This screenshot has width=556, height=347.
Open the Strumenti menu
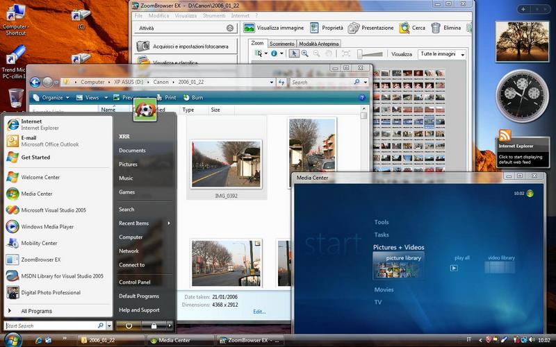point(214,15)
